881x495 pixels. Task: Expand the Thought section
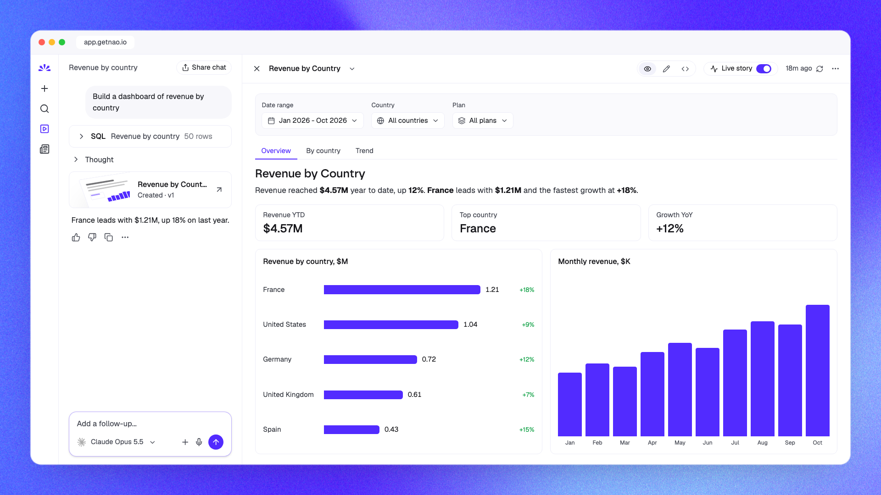coord(94,159)
